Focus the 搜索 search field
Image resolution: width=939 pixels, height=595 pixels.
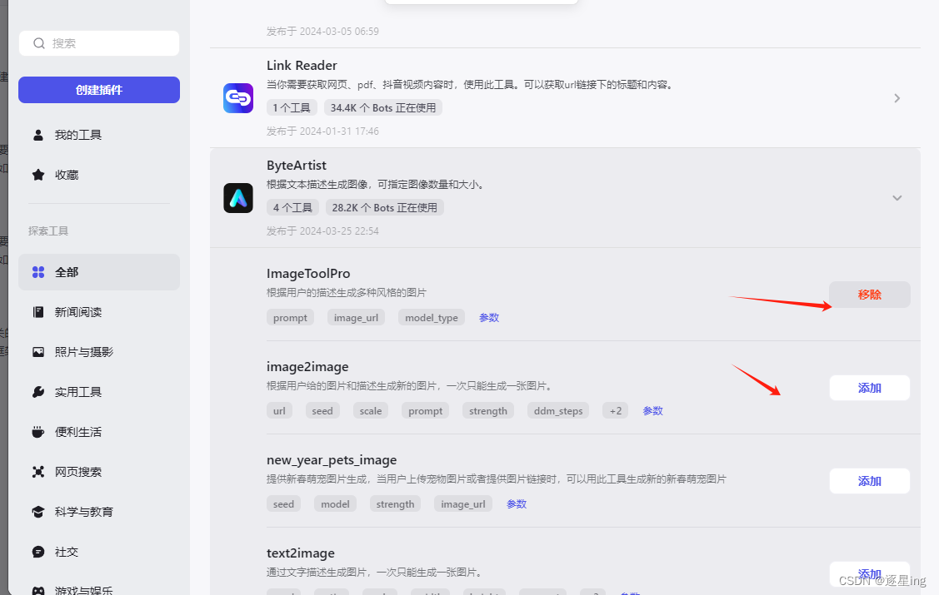(x=99, y=43)
